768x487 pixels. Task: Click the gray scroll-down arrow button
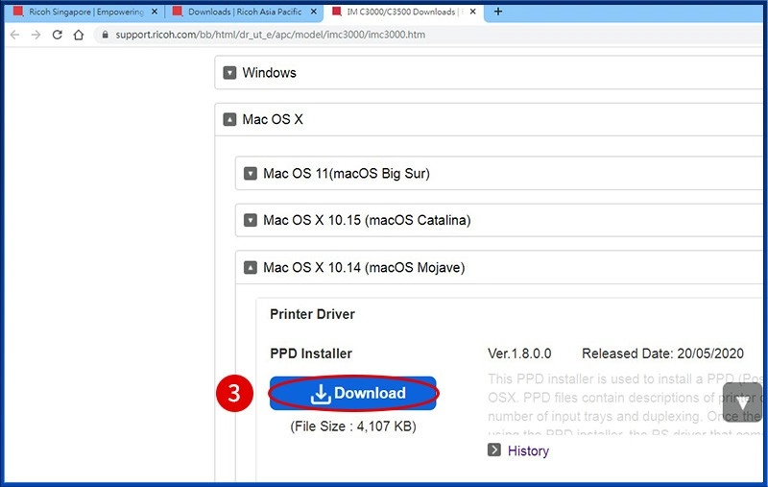coord(742,403)
